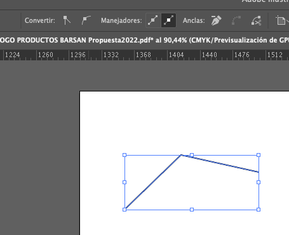The height and width of the screenshot is (235, 289).
Task: Enable show handles for multiple selected anchors
Action: [153, 20]
